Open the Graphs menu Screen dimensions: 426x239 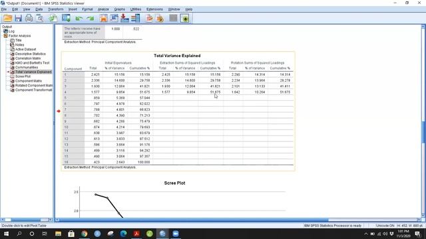coord(120,9)
